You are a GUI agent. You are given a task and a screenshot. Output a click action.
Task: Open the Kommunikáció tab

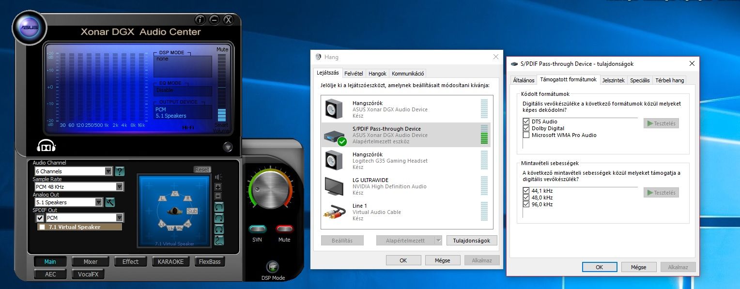[408, 74]
